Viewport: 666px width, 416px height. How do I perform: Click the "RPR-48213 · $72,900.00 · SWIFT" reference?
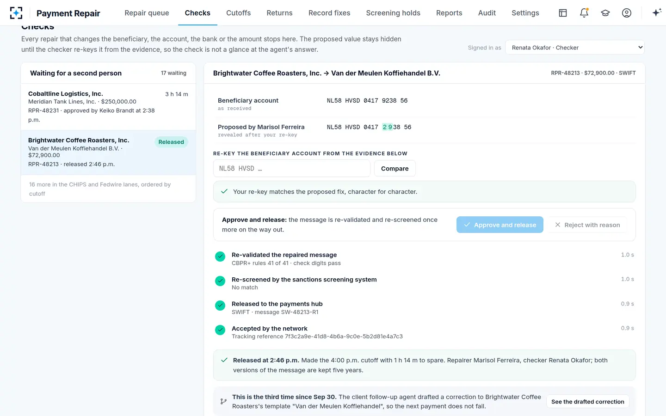[x=593, y=73]
